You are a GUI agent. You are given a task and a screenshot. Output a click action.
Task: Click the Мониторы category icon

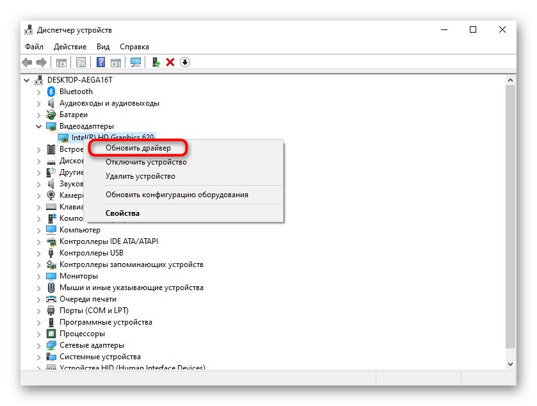pyautogui.click(x=51, y=276)
